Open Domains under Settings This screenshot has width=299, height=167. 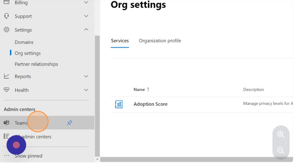[24, 42]
